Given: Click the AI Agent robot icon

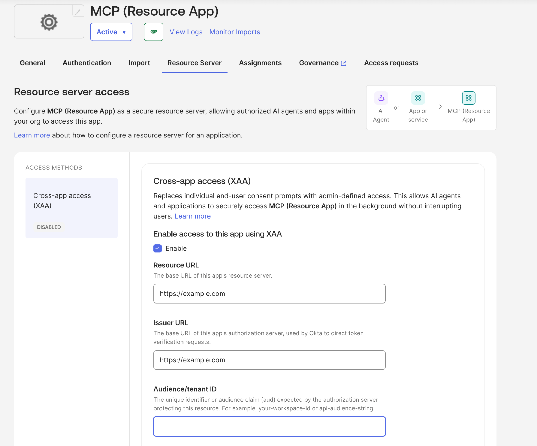Looking at the screenshot, I should point(381,98).
